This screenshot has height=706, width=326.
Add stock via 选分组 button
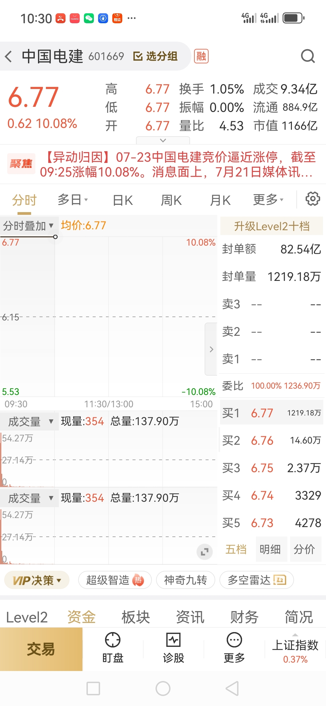[x=155, y=56]
